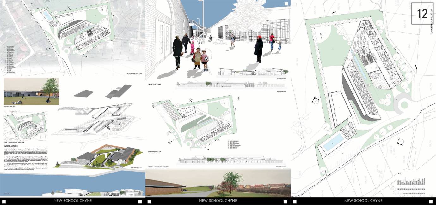This screenshot has height=205, width=436.
Task: Click the soccer ball held by the child
Action: click(205, 58)
